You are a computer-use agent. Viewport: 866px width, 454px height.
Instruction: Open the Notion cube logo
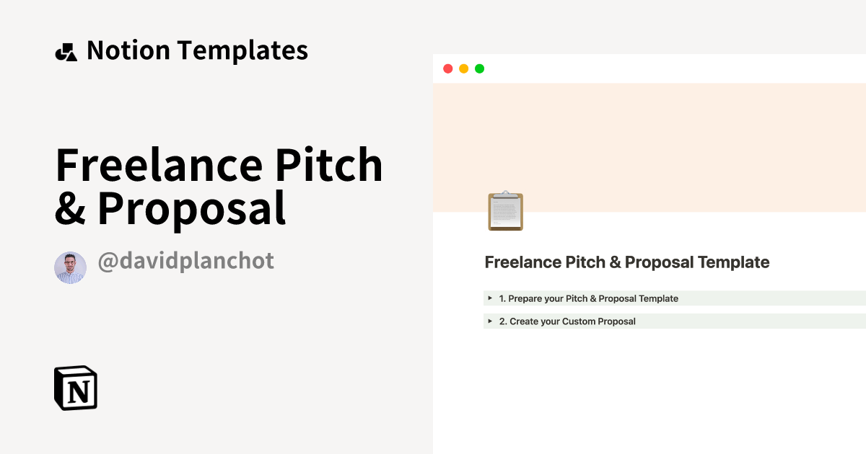(x=76, y=388)
